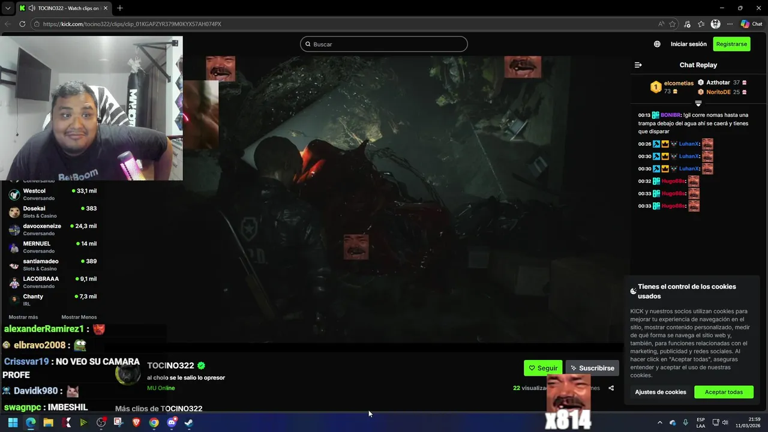768x432 pixels.
Task: Open Chanty channel in sidebar
Action: click(x=52, y=299)
